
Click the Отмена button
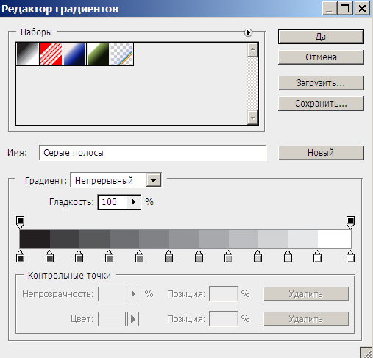[x=321, y=57]
